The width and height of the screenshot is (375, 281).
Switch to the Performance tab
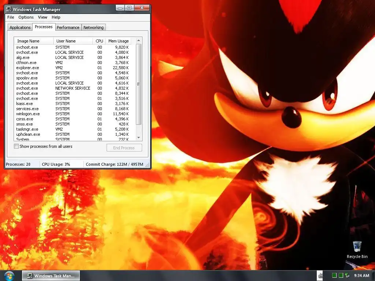68,27
